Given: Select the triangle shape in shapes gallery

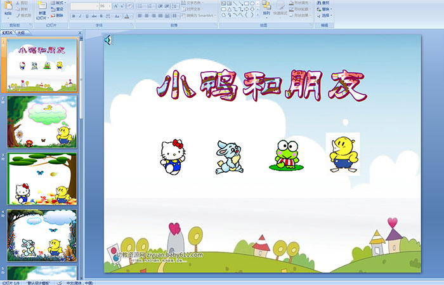Looking at the screenshot, I should tap(229, 9).
